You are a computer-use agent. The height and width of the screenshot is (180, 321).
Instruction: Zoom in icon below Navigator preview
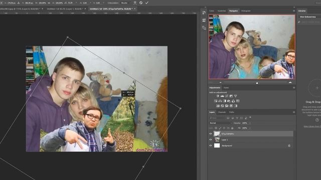[290, 82]
